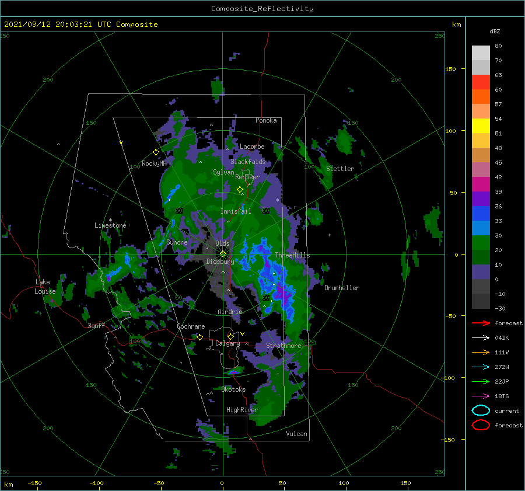Click the Didsbury label
The width and height of the screenshot is (525, 491).
tap(220, 262)
